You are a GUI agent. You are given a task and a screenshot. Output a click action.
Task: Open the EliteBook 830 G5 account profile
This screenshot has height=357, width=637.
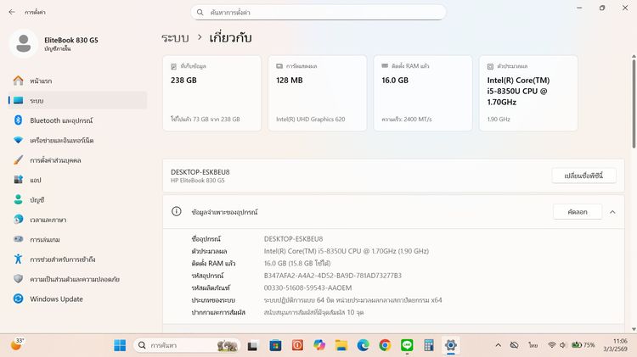click(54, 43)
